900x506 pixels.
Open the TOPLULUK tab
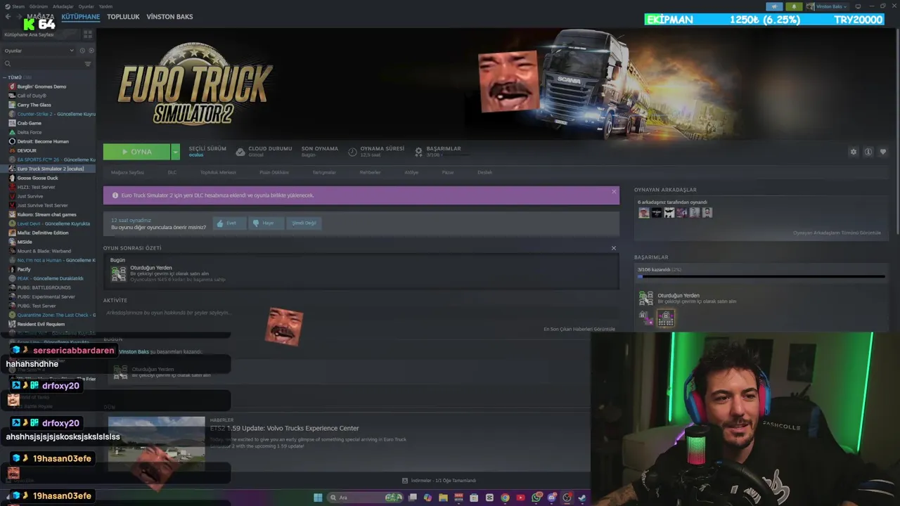point(123,17)
